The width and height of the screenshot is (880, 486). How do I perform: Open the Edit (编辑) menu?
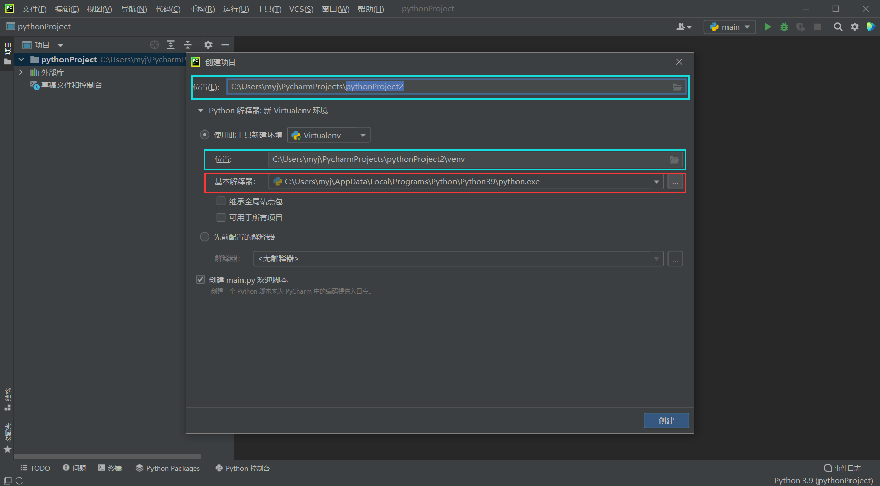coord(67,9)
